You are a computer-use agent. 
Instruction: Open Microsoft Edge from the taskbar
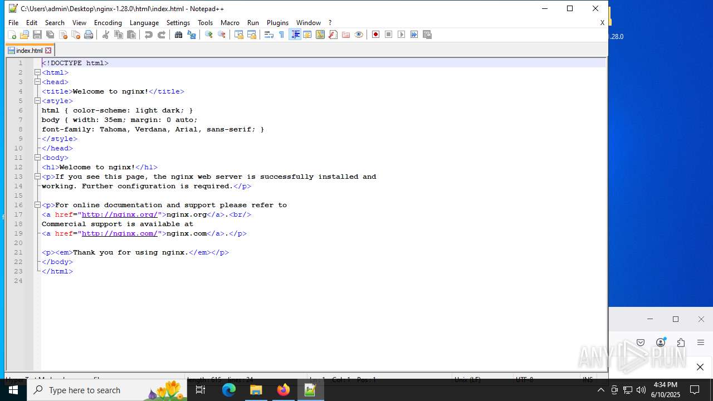[x=229, y=390]
